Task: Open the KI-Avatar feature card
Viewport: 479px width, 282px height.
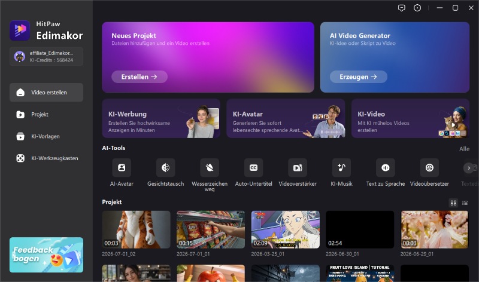Action: coord(286,118)
